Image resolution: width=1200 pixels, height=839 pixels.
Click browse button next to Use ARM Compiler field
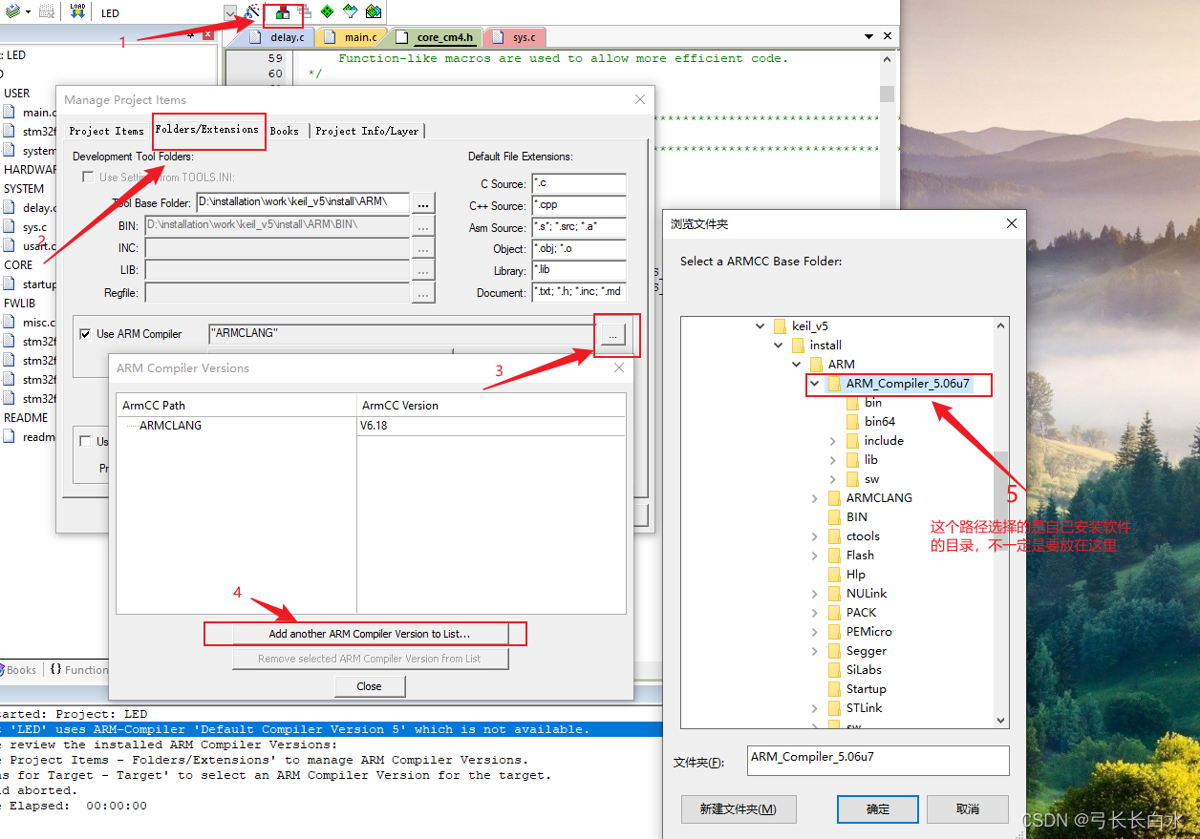(x=615, y=334)
